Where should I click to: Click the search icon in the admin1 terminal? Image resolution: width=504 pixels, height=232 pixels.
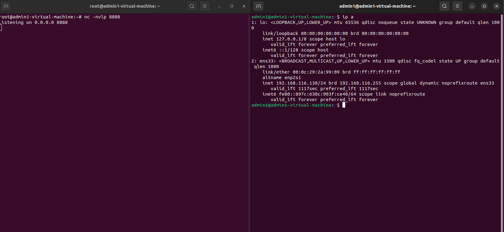(445, 6)
